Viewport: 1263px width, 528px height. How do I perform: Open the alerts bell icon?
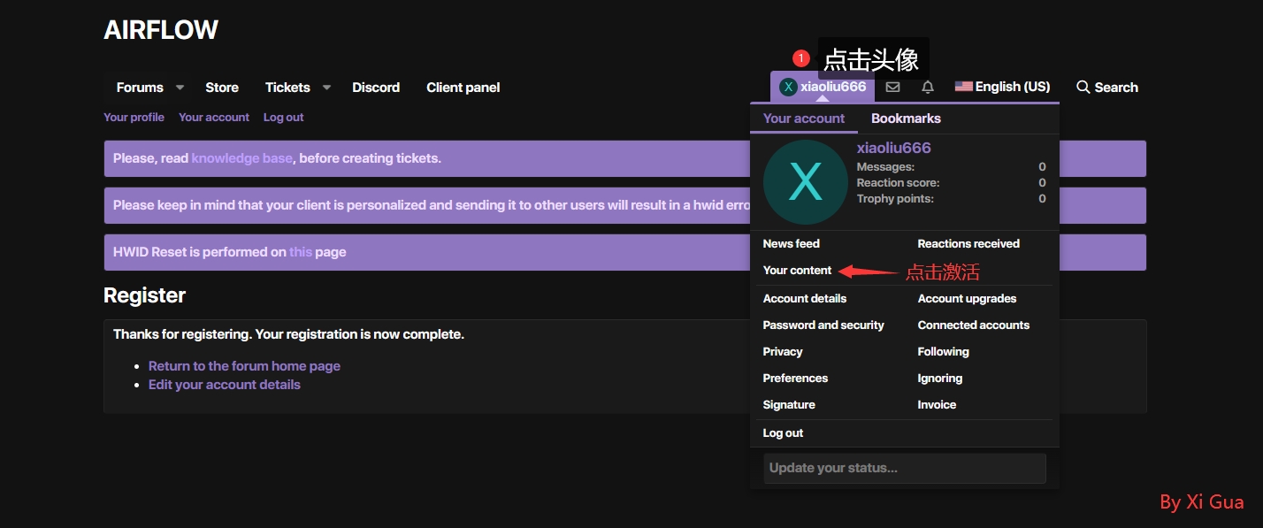[x=927, y=88]
